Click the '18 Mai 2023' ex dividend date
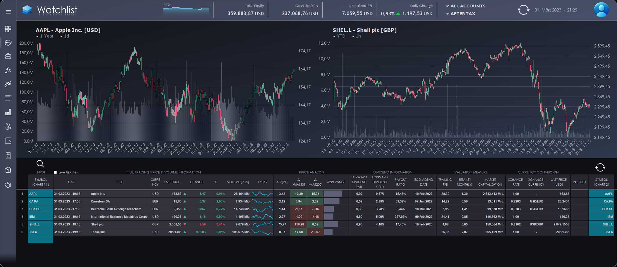Viewport: 617px width, 267px height. click(x=423, y=209)
